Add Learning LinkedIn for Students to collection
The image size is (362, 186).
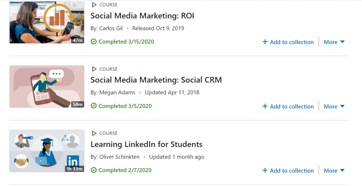click(x=292, y=170)
